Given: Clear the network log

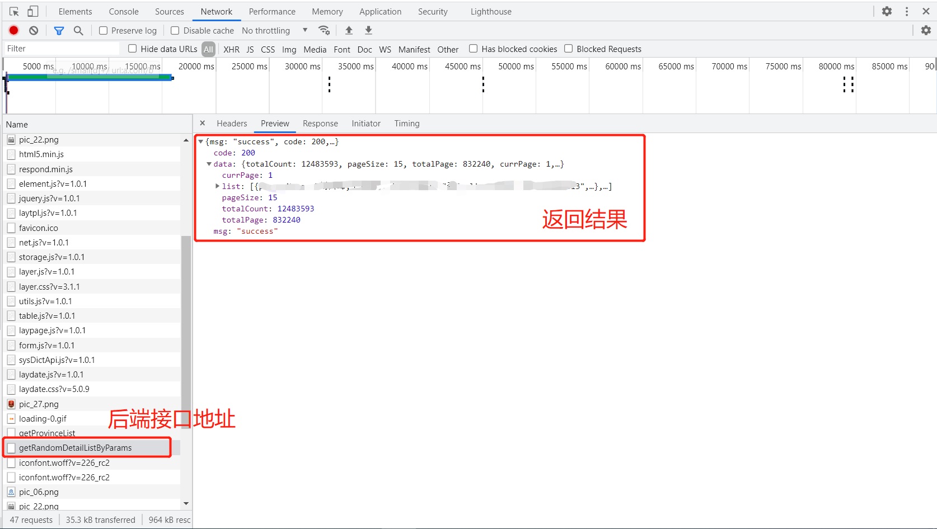Looking at the screenshot, I should click(34, 31).
